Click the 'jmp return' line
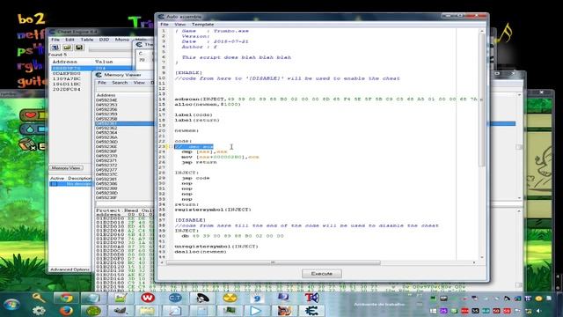The width and height of the screenshot is (563, 317). click(x=200, y=162)
